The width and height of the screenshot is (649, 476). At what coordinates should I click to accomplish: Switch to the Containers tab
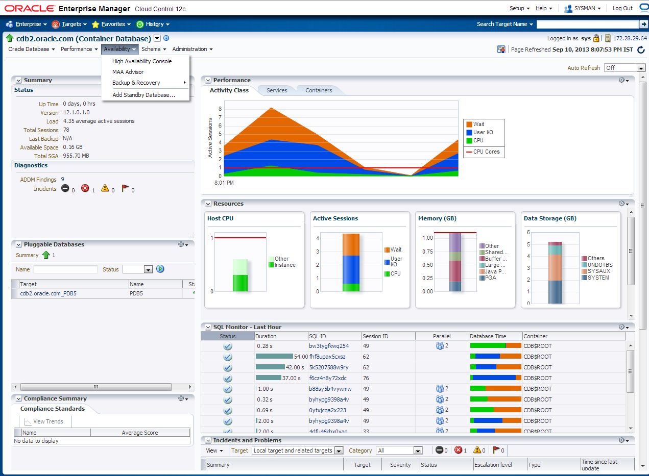pos(319,90)
